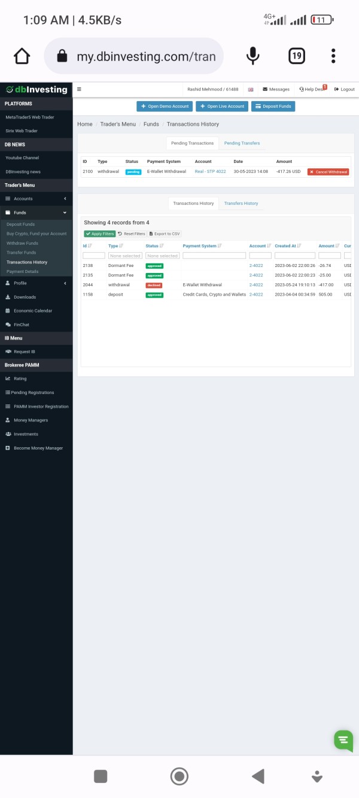Go to Home breadcrumb
Screen dimensions: 359x798
85,124
